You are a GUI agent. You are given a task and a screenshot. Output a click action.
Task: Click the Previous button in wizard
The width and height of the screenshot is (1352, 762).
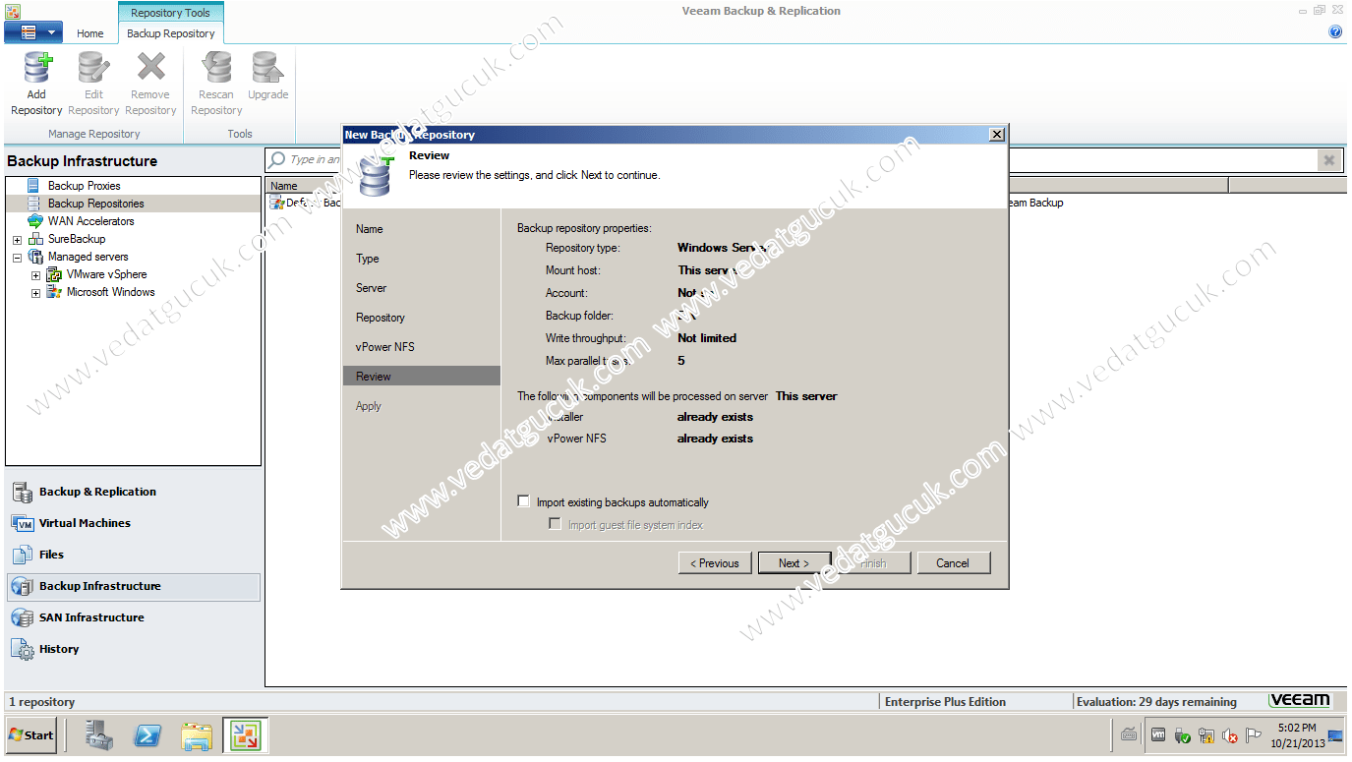[715, 563]
